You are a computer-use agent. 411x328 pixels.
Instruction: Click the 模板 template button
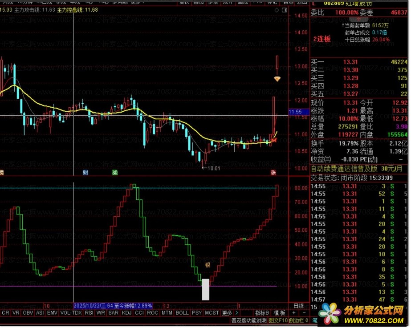pos(279,313)
